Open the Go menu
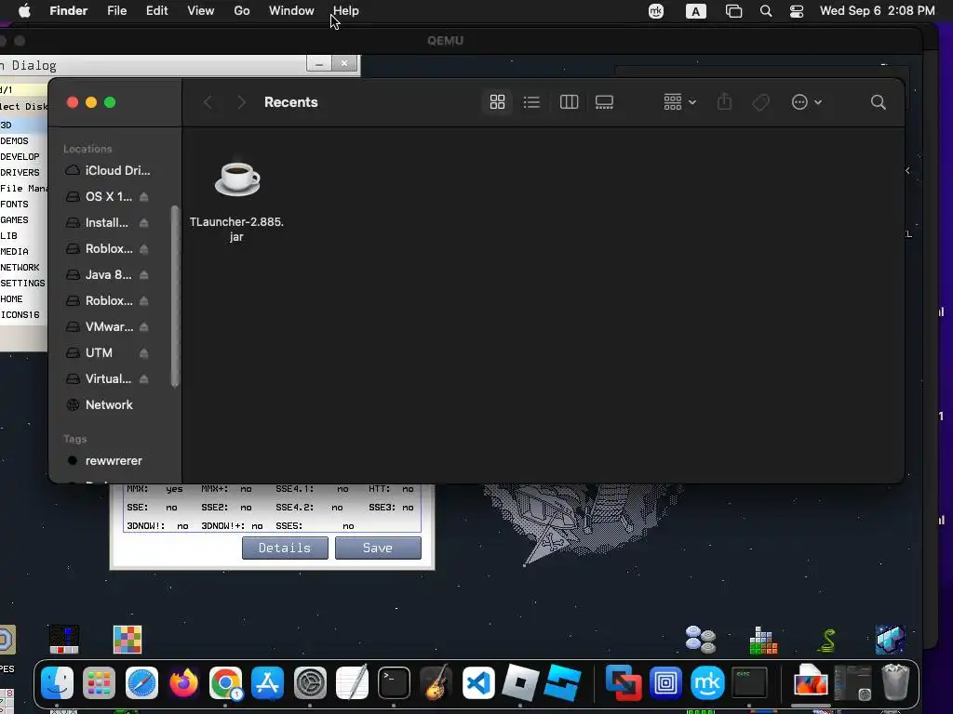 (x=242, y=11)
